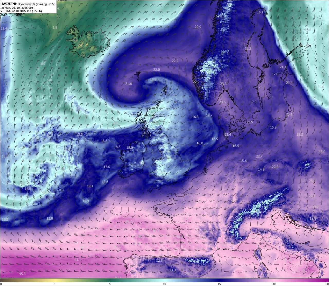Click the 45.3 value in bottom-left corner
Image resolution: width=329 pixels, height=286 pixels.
coord(22,274)
